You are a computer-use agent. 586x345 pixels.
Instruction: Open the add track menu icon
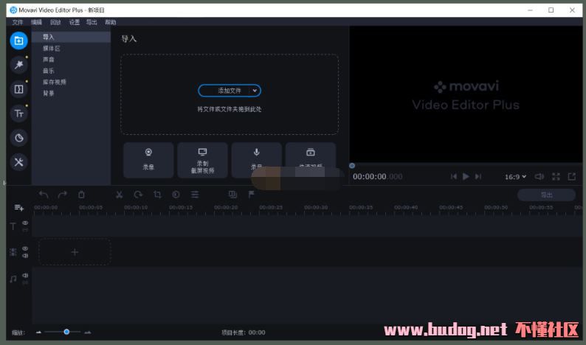point(19,208)
